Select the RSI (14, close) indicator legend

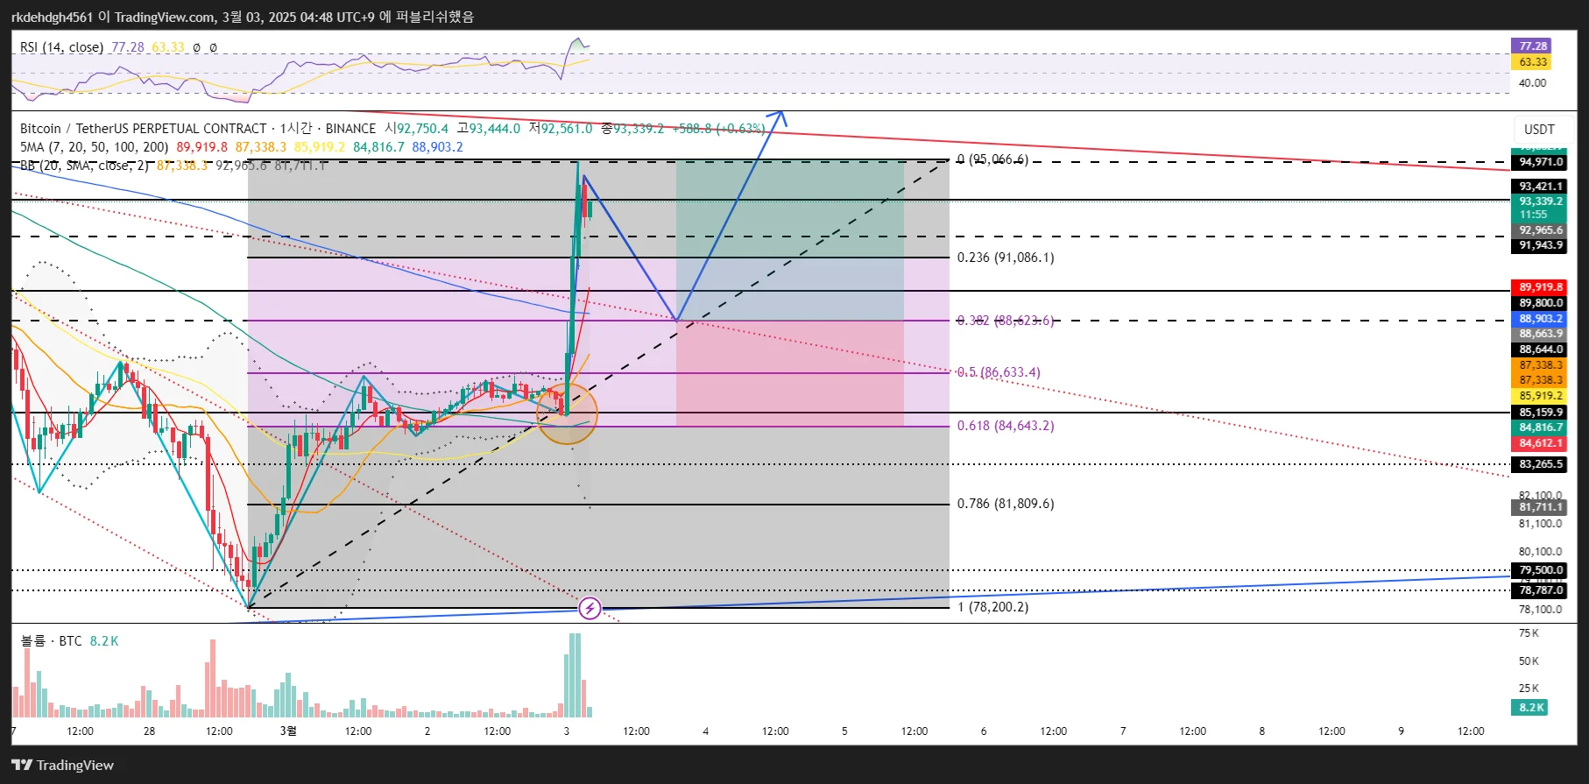[x=61, y=47]
